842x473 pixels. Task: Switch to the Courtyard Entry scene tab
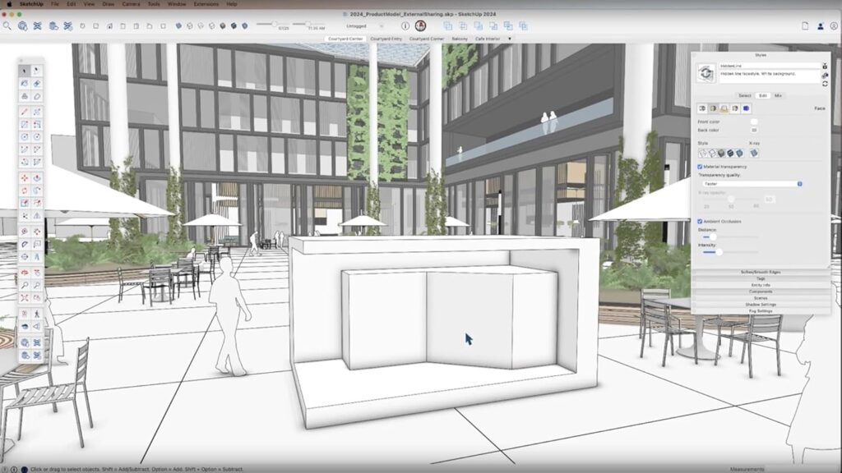pos(386,39)
